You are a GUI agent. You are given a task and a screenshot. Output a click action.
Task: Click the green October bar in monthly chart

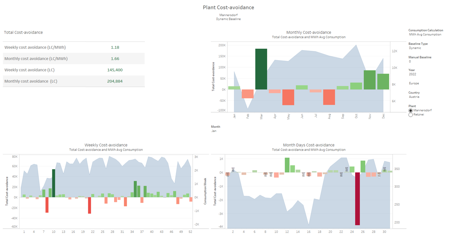(356, 86)
